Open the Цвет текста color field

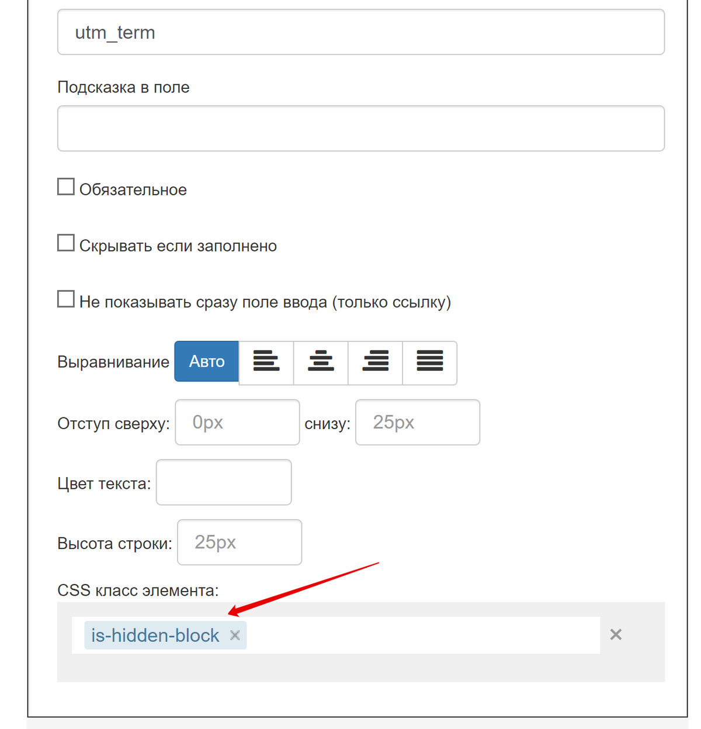(224, 482)
